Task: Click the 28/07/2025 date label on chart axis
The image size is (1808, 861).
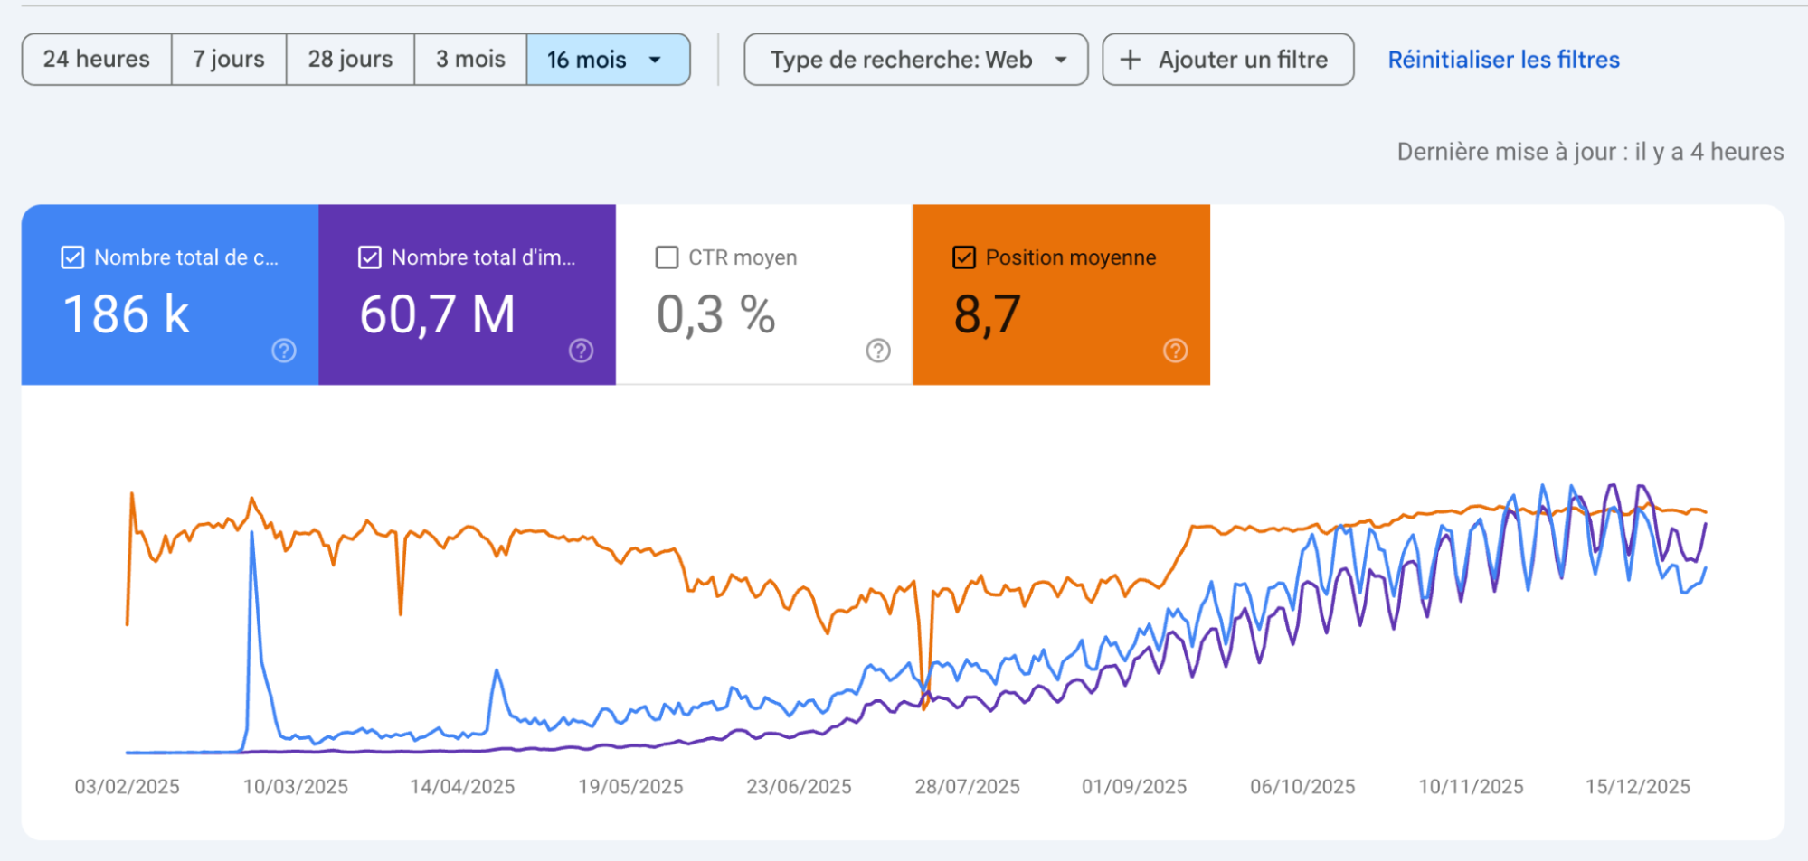Action: point(967,787)
